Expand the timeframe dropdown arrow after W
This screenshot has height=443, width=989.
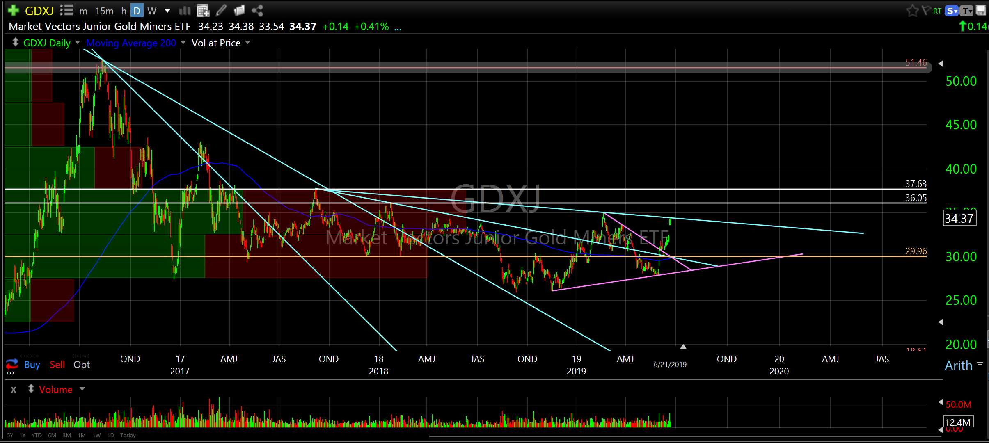[x=167, y=10]
